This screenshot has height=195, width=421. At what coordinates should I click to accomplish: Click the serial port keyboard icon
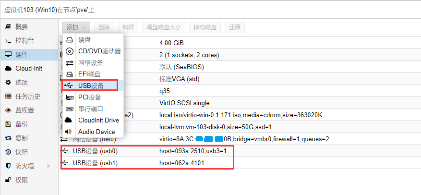click(70, 109)
